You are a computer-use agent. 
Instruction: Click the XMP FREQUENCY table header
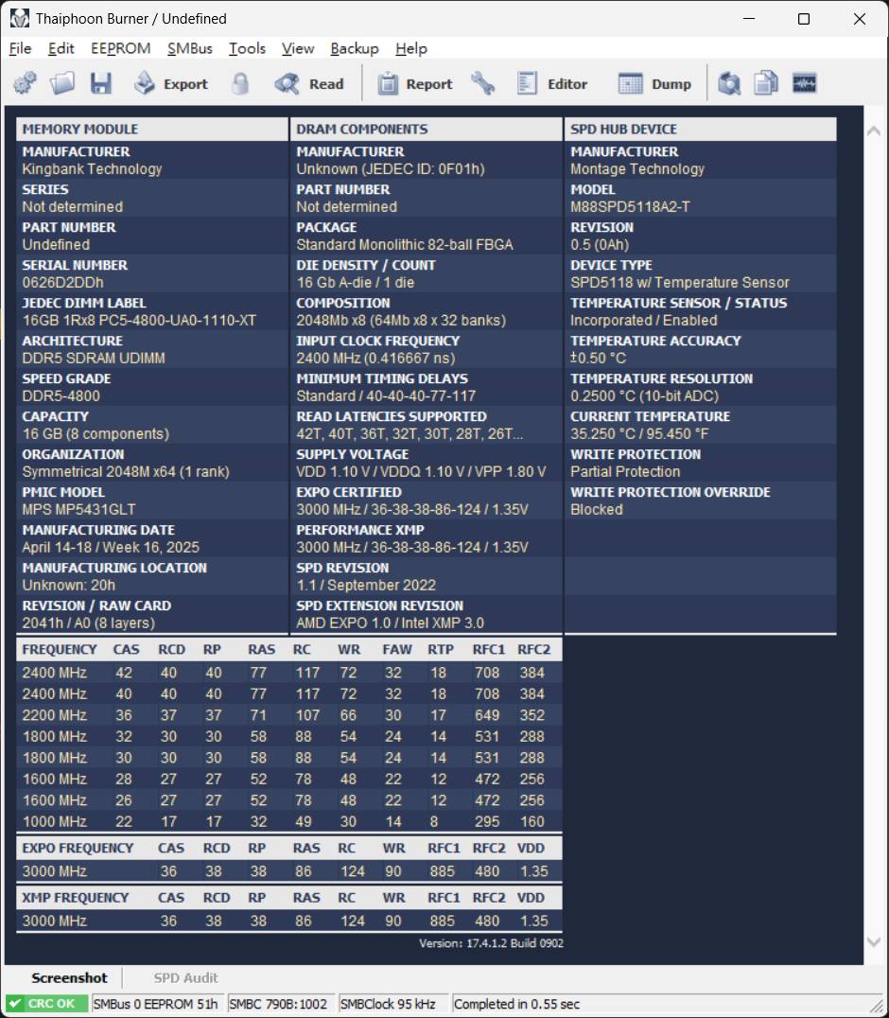(288, 897)
